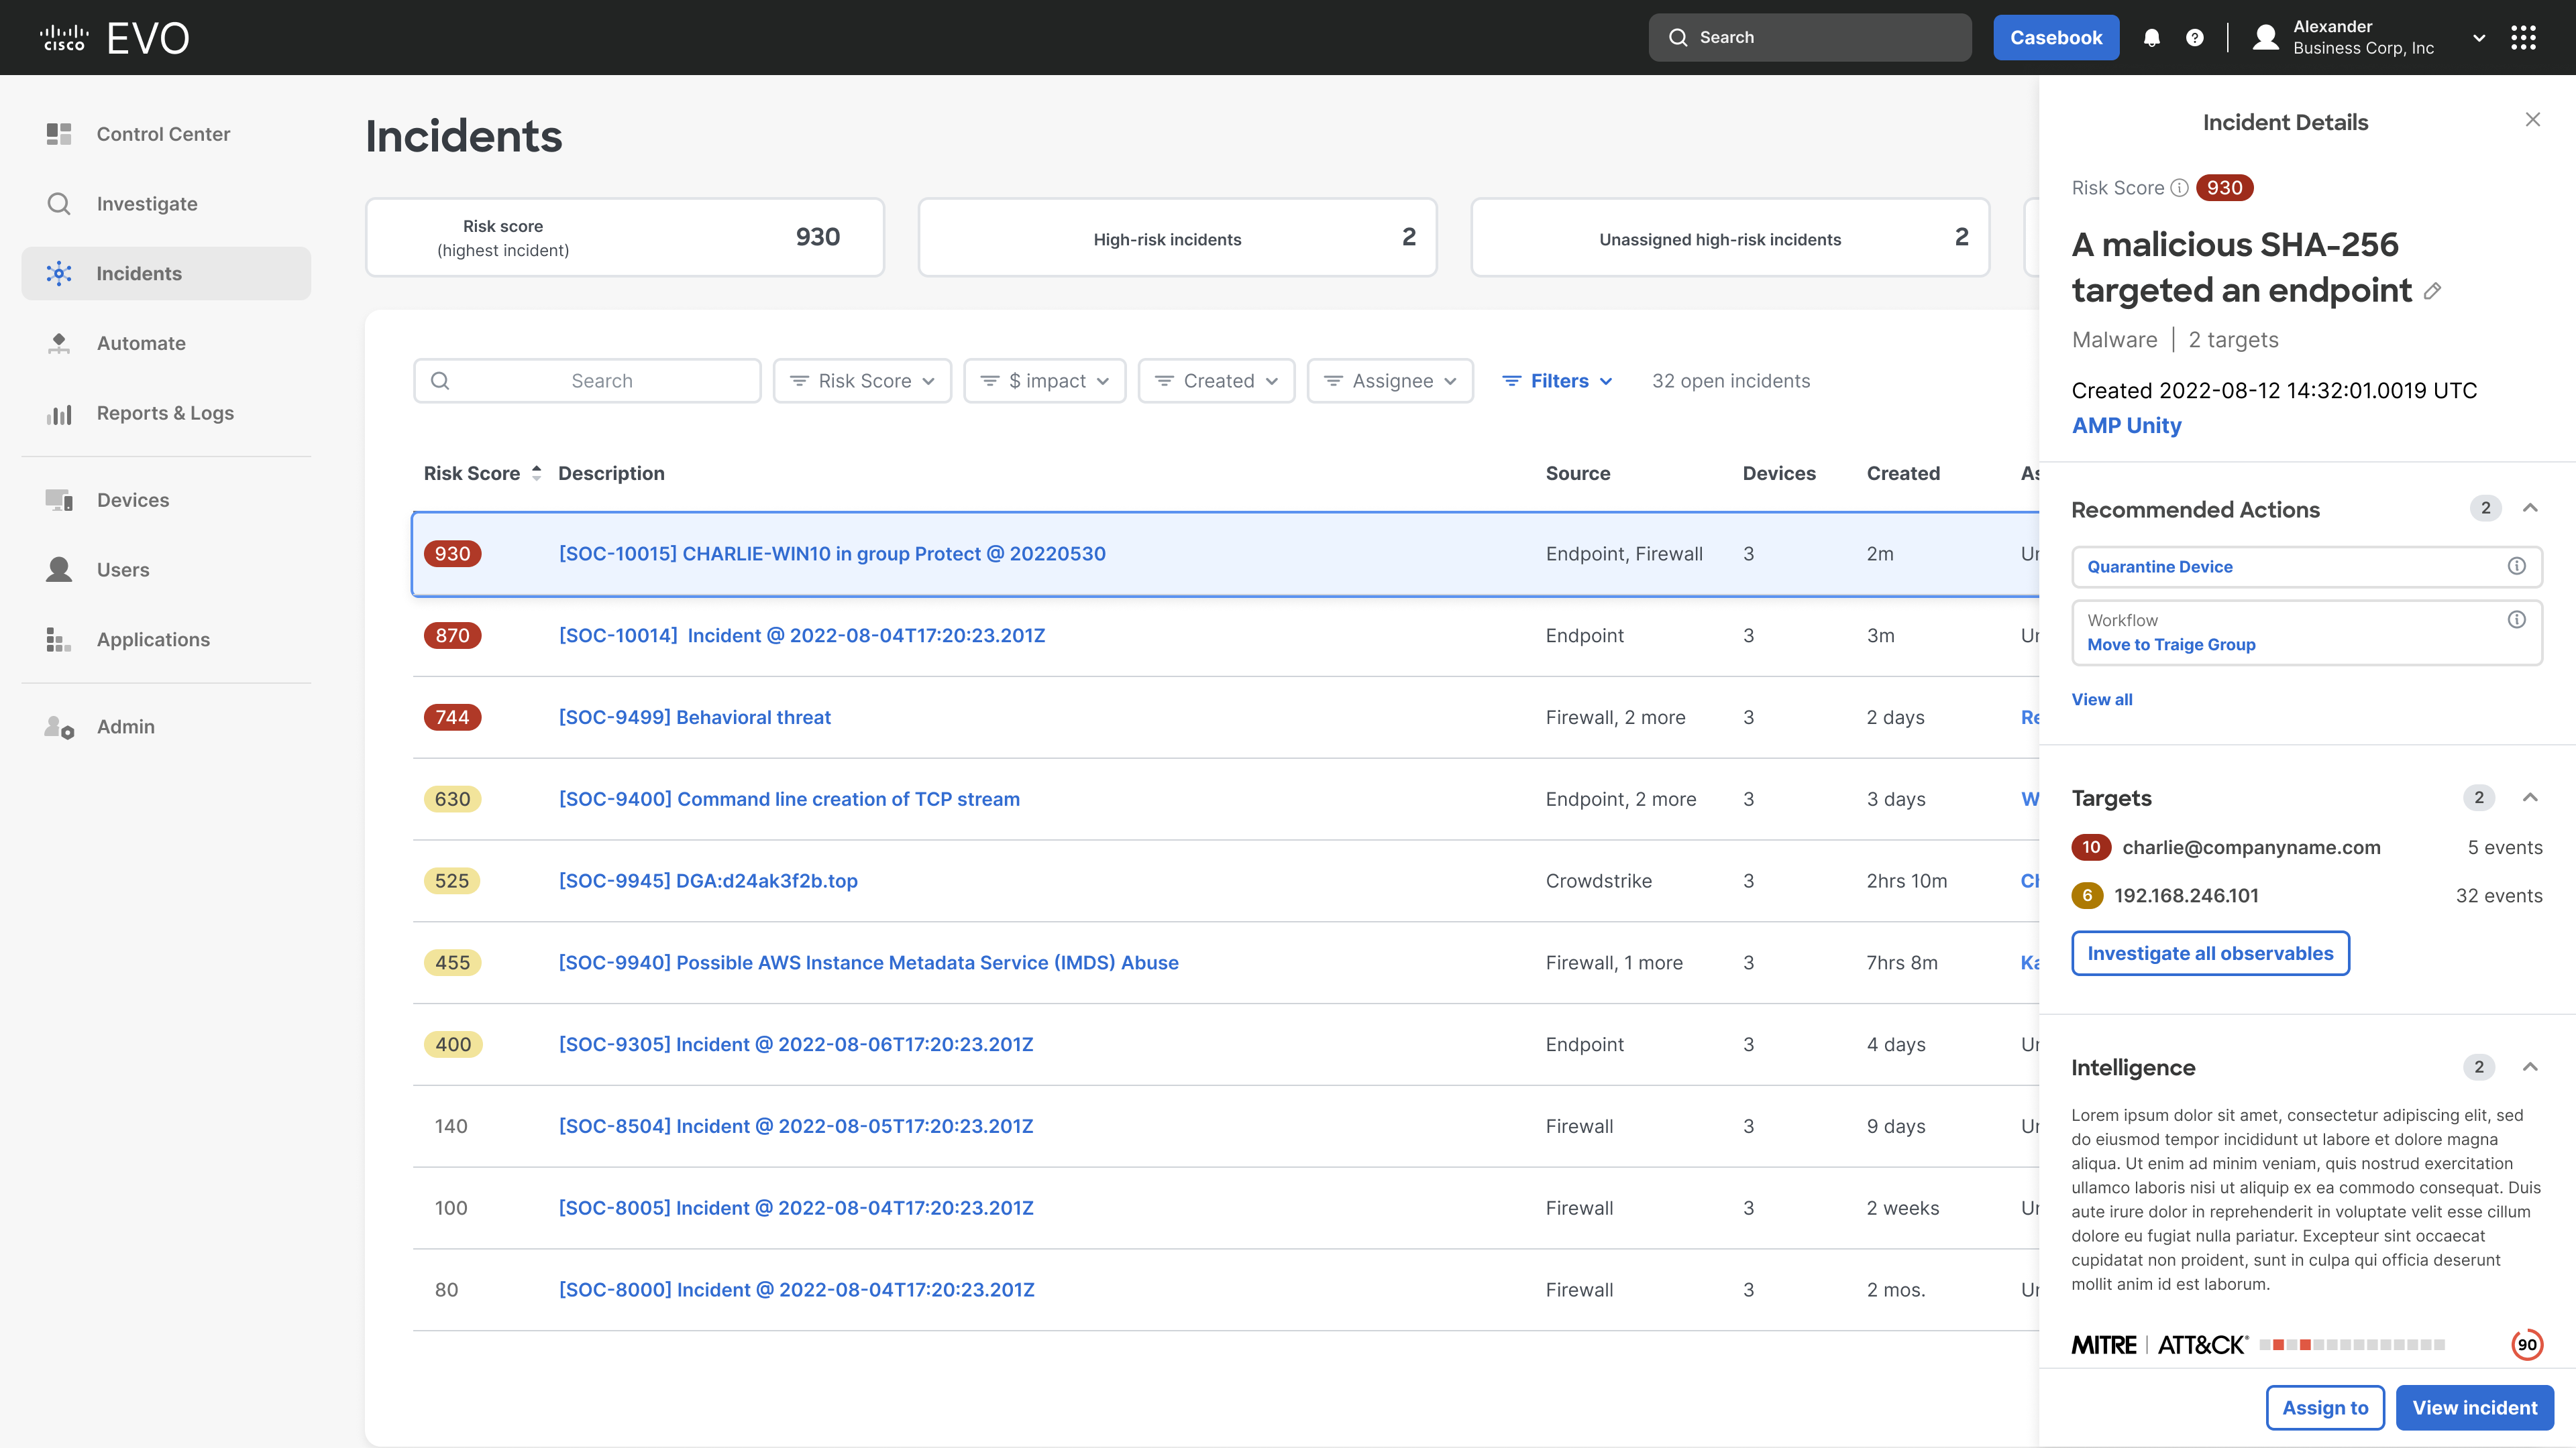Collapse the Targets section
This screenshot has width=2576, height=1448.
(2531, 798)
